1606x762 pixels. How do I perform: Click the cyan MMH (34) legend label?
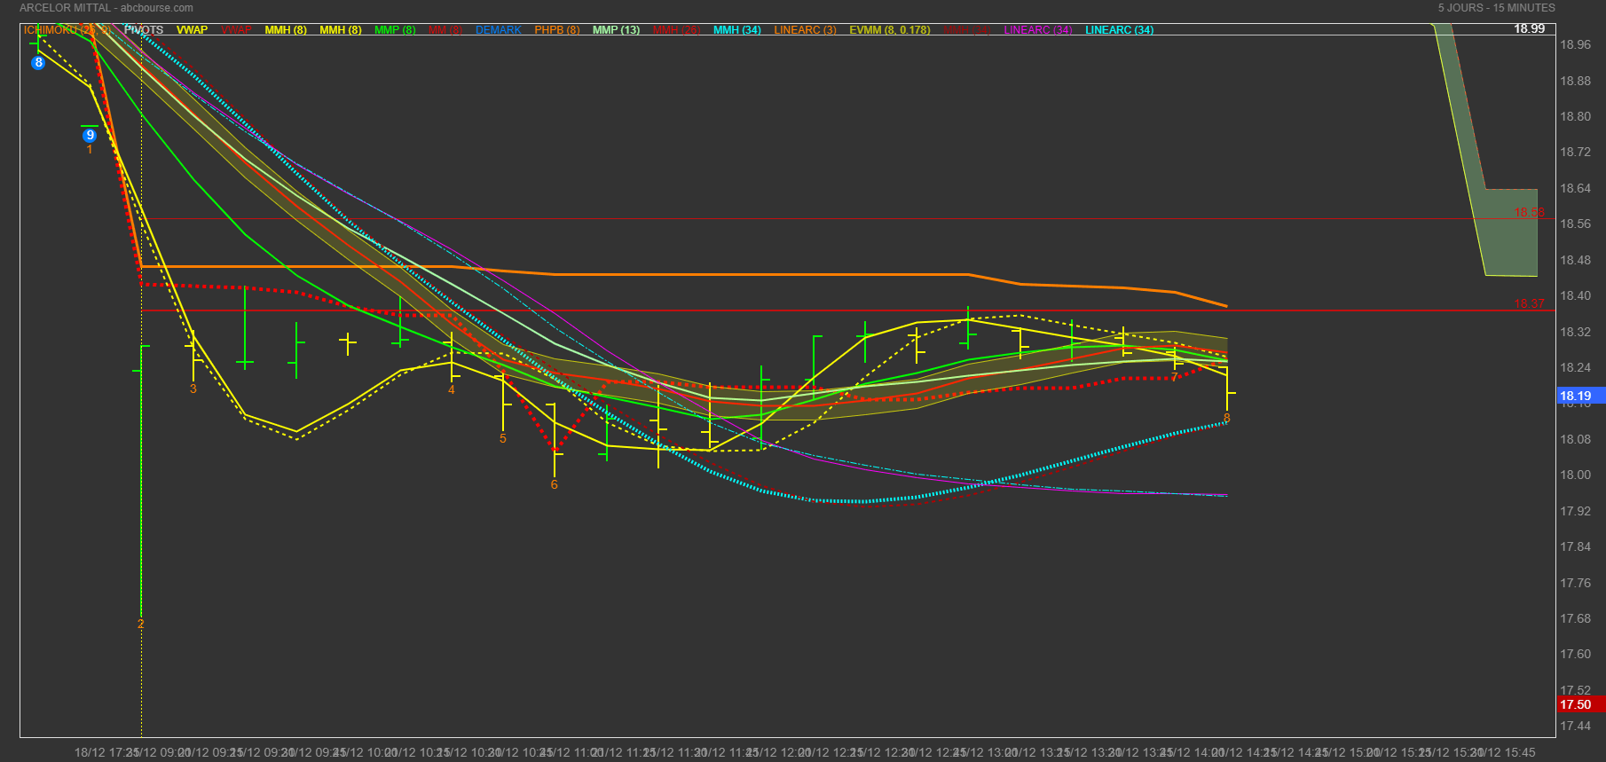click(737, 30)
